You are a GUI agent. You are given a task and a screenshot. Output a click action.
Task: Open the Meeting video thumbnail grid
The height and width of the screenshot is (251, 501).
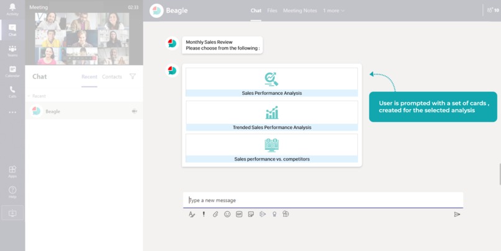82,38
